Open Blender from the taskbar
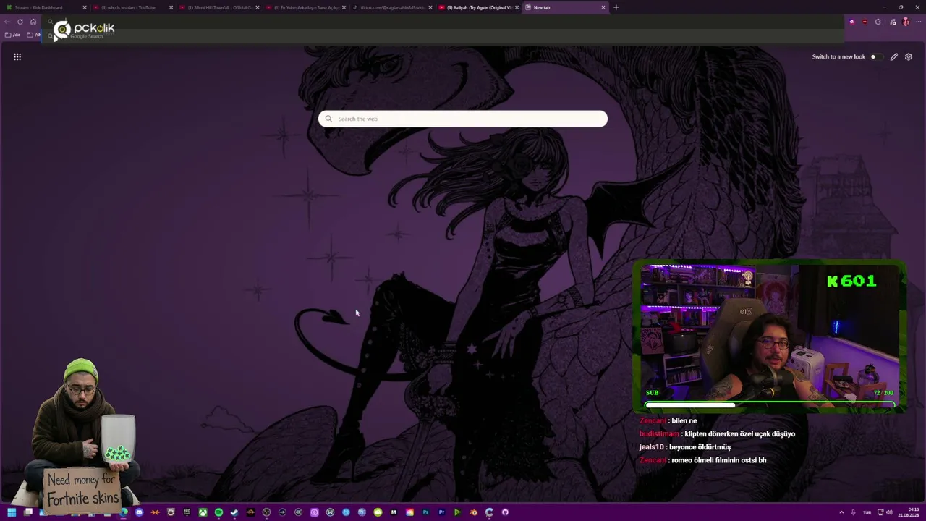Image resolution: width=926 pixels, height=521 pixels. point(473,512)
